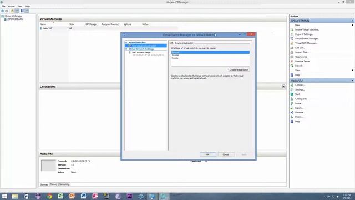Click the Haiku VM preview thumbnail
This screenshot has height=200, width=355.
(x=48, y=166)
